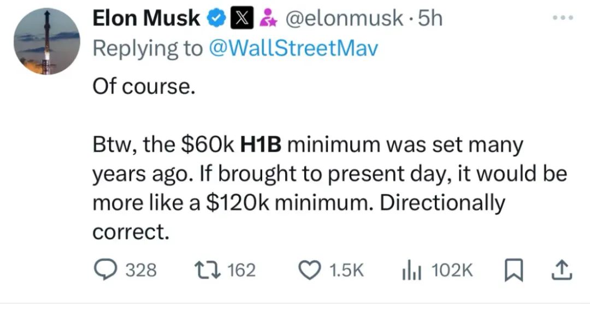Click the Elon Musk display name
Image resolution: width=590 pixels, height=309 pixels.
pos(146,18)
